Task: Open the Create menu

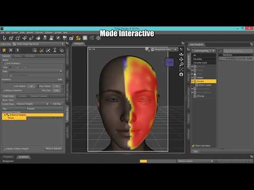Action: point(15,33)
